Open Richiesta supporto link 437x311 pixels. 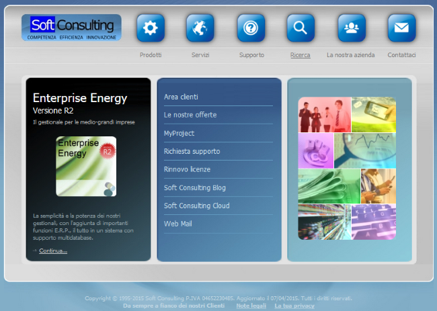coord(192,151)
